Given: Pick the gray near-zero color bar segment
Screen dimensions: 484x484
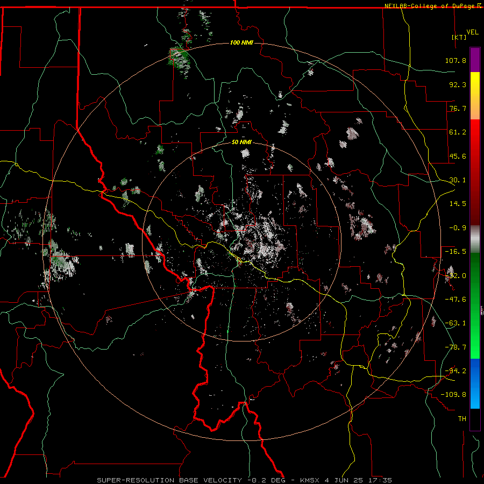Looking at the screenshot, I should 475,239.
